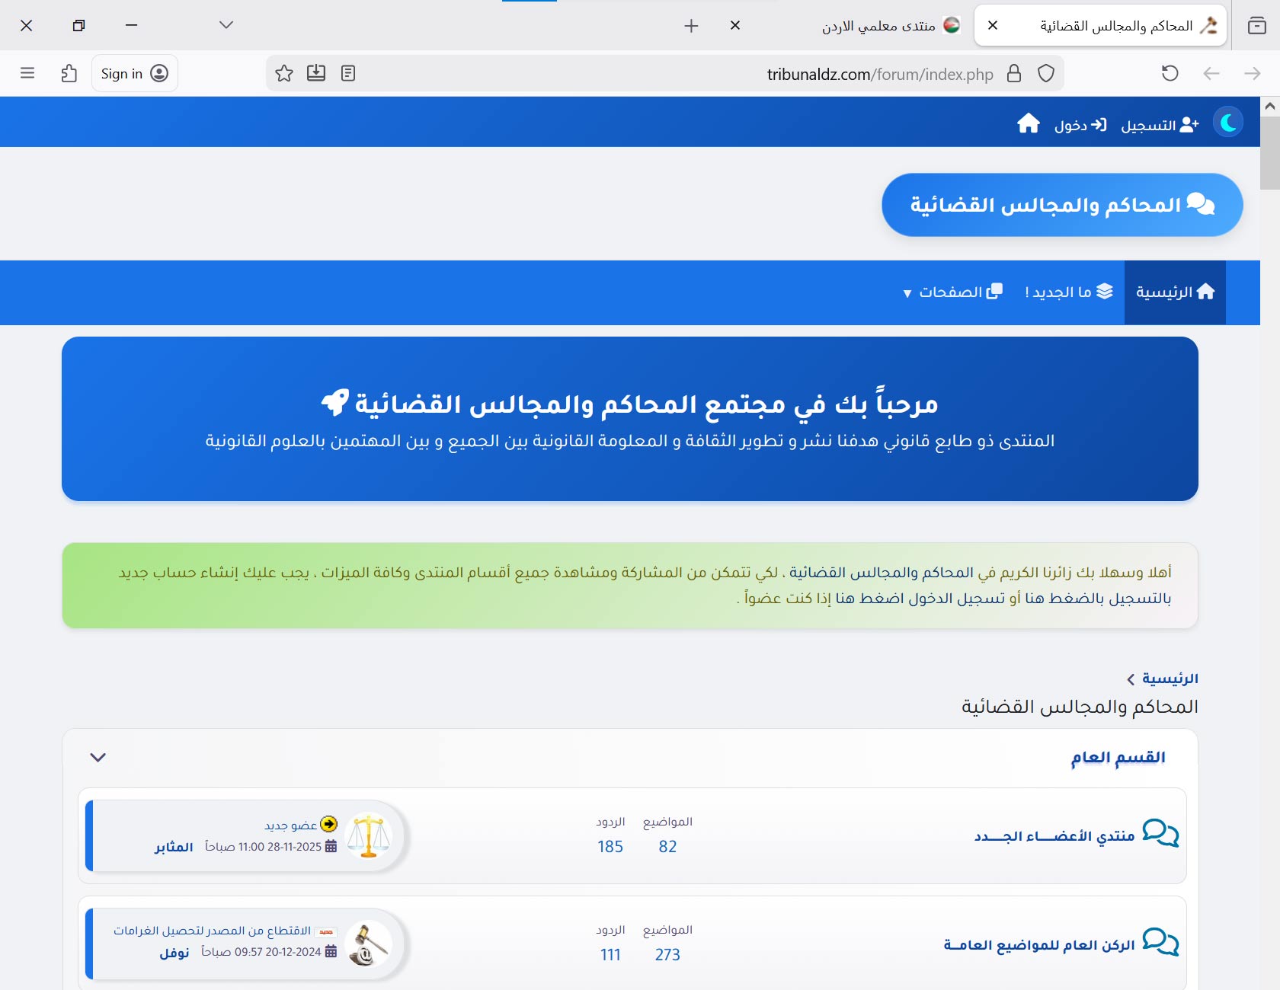Screen dimensions: 1280x990
Task: Open forum منتدى الأعضاء الجدد
Action: pos(1054,836)
